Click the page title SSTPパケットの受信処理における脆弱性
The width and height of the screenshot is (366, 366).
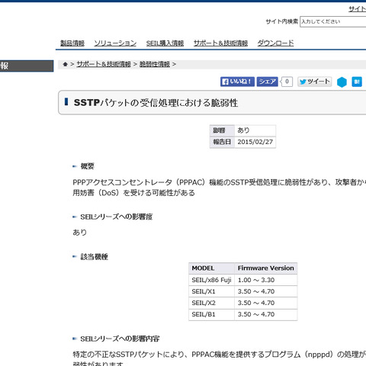click(x=156, y=103)
